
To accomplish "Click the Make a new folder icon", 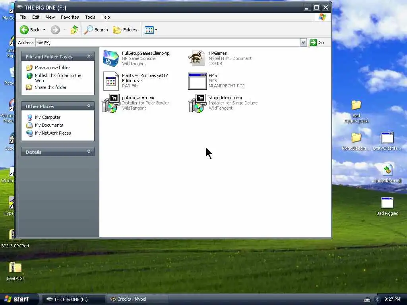I will click(29, 68).
